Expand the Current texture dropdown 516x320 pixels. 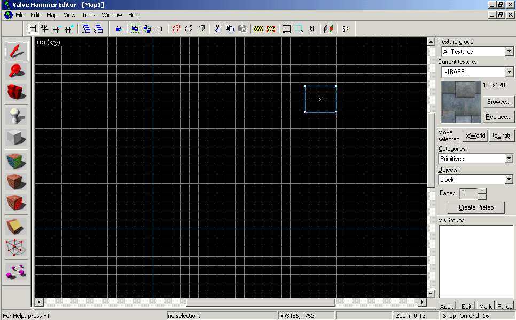pos(509,72)
